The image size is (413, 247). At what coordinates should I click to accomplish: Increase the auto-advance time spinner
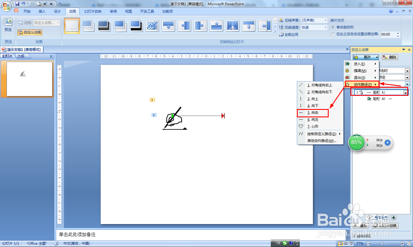(x=398, y=33)
